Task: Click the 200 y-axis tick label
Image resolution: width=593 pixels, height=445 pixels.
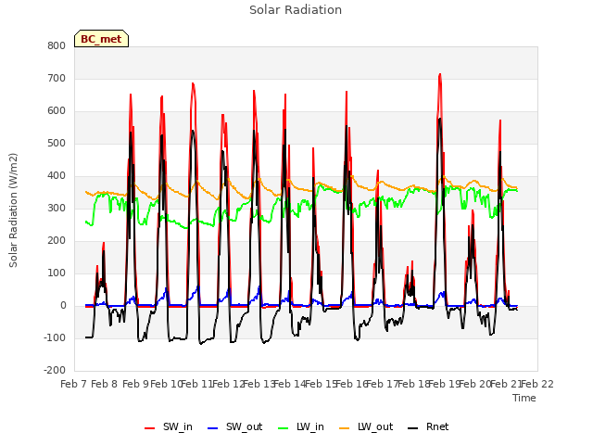Action: coord(57,241)
